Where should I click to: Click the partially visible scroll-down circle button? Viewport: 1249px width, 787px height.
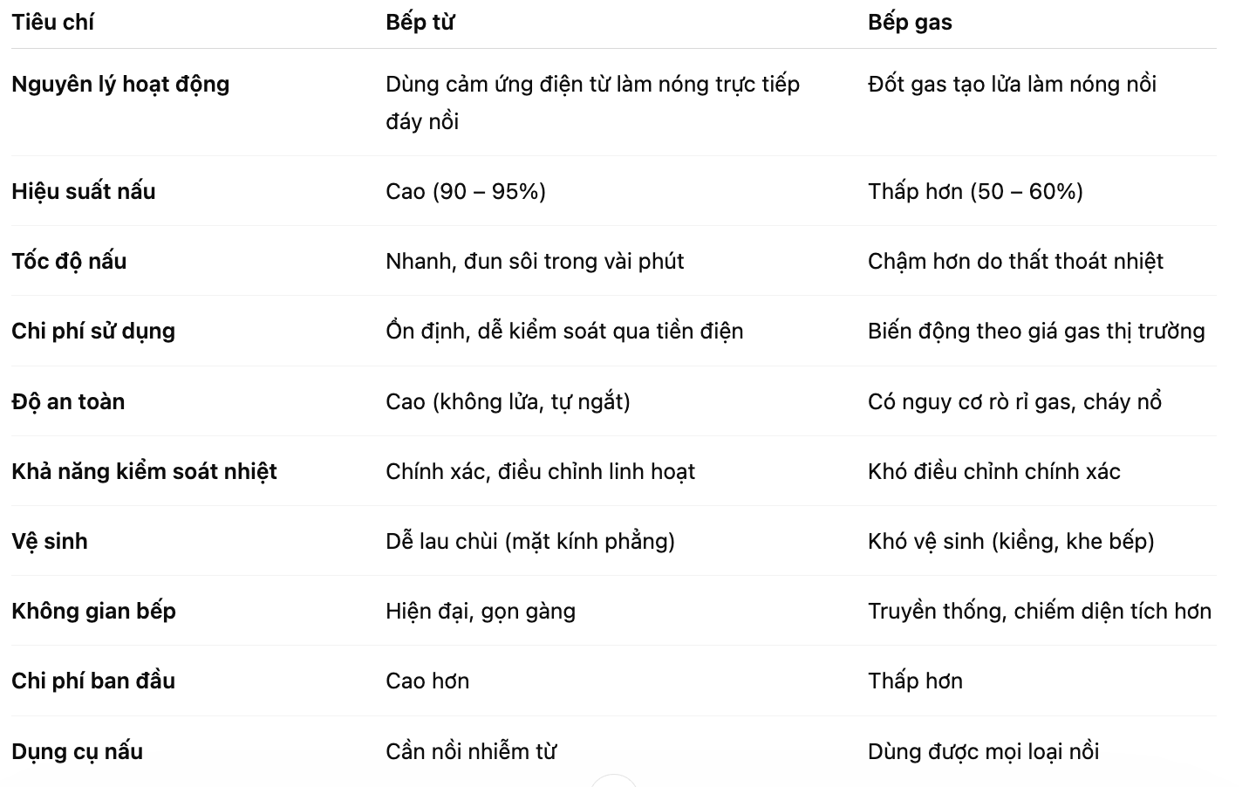click(614, 781)
